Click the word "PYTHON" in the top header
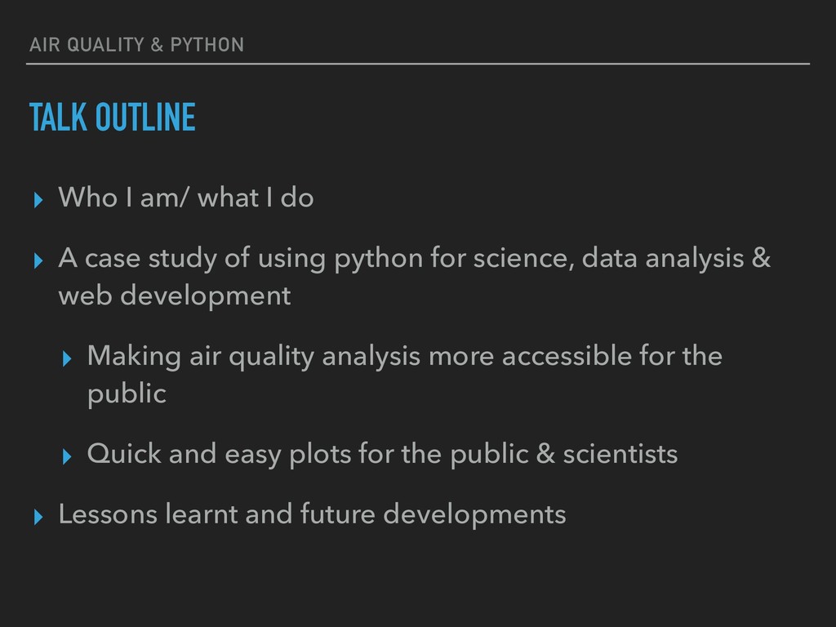The image size is (836, 627). point(207,45)
